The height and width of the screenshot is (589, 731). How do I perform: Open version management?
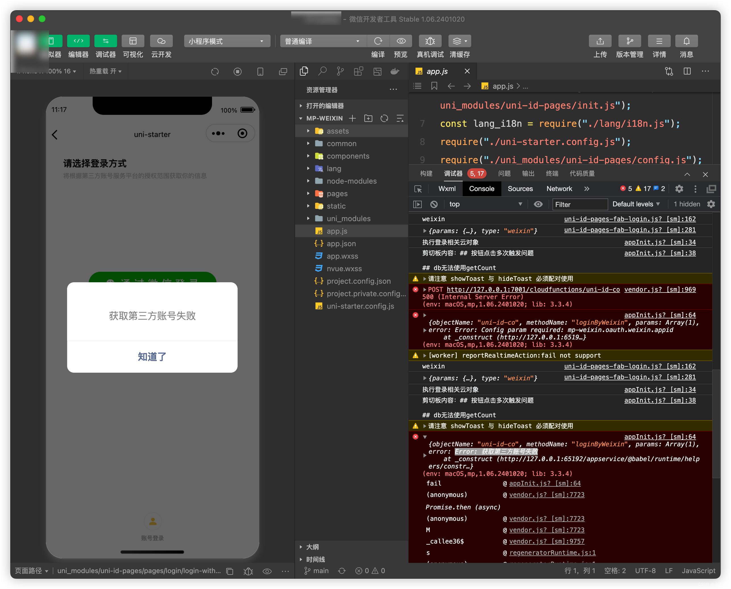[630, 41]
